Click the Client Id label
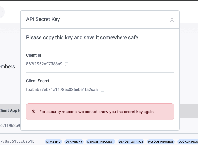 (33, 55)
